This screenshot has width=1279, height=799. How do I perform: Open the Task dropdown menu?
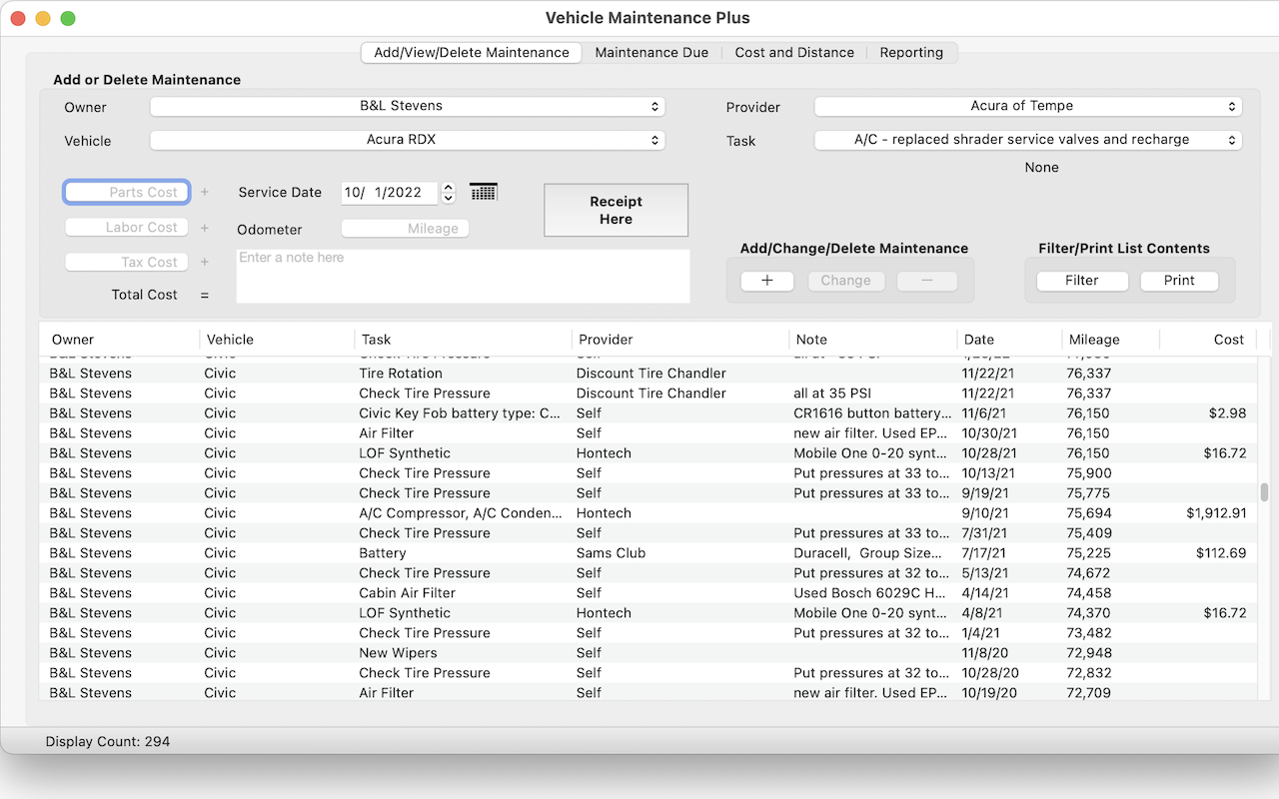pos(1027,140)
